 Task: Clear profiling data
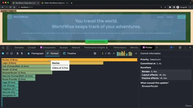point(11,53)
